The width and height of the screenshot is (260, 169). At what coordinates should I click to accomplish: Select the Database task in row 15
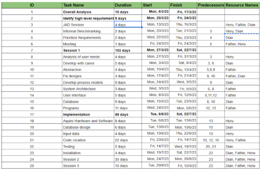88,101
